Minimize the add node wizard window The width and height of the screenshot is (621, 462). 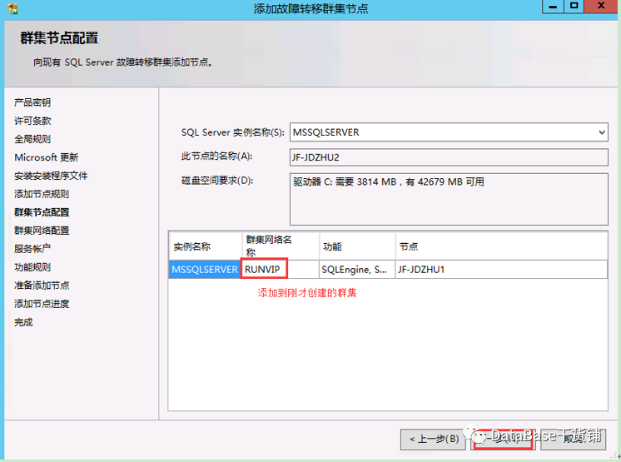click(x=553, y=7)
